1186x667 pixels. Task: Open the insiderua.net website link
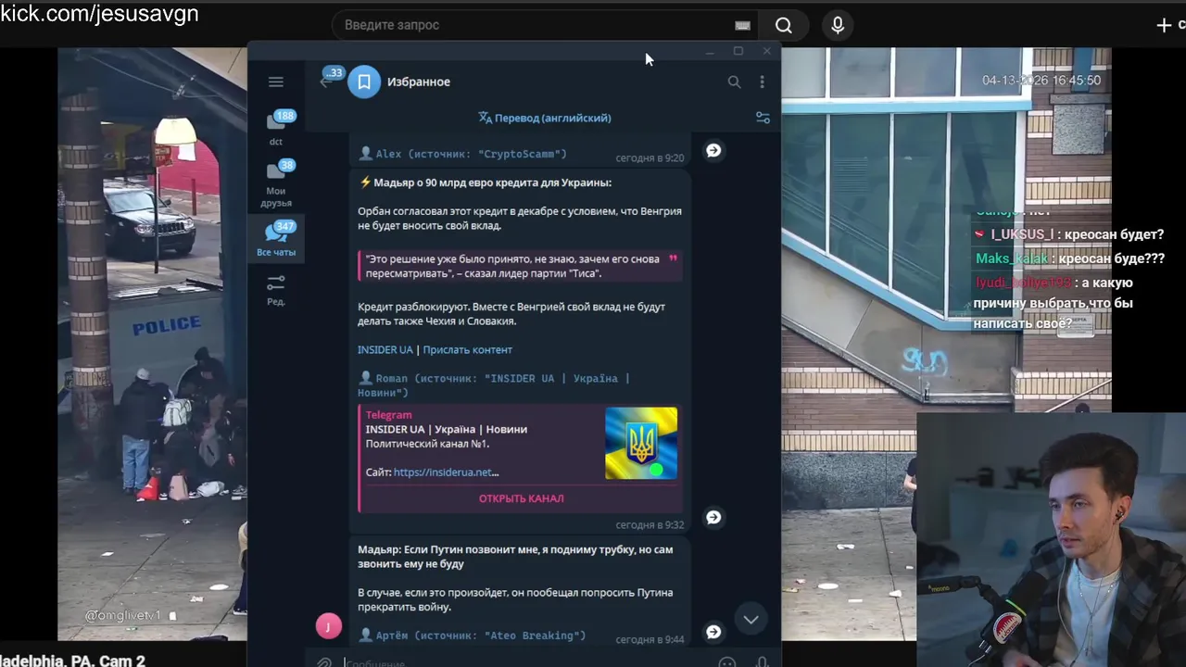[x=446, y=472]
